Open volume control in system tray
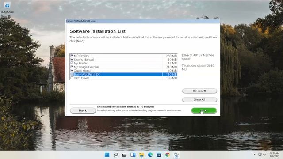 pos(264,155)
